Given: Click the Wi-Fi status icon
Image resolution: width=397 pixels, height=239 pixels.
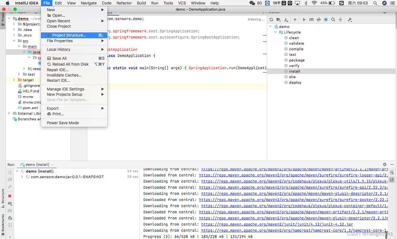Looking at the screenshot, I should coord(314,3).
